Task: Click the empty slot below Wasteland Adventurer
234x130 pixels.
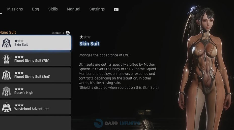Action: (x=35, y=123)
